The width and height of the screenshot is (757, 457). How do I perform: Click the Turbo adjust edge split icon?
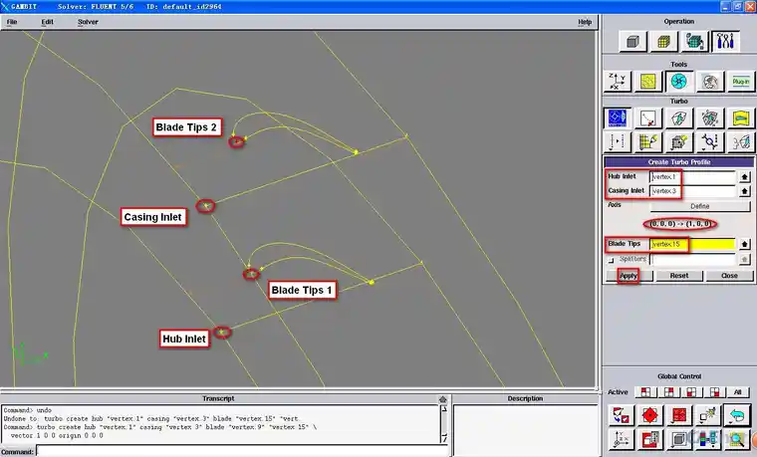click(x=618, y=141)
